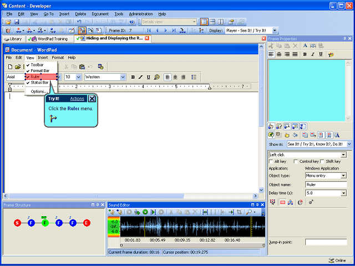The height and width of the screenshot is (266, 355).
Task: Click the sound record microphone icon
Action: (x=137, y=212)
